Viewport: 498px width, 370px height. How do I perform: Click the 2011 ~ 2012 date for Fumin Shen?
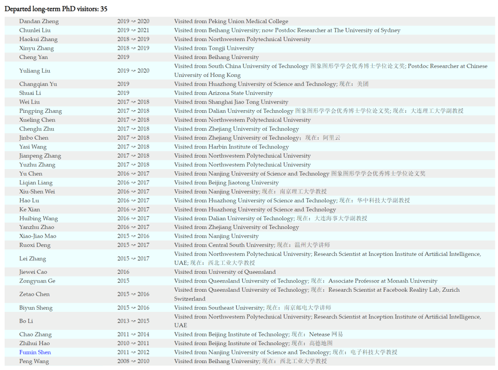[x=133, y=352]
